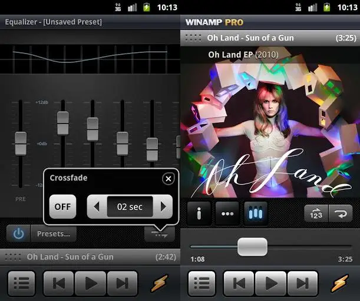Viewport: 360px width, 301px height.
Task: Click the battery icon in the equalizer screen status bar
Action: coord(147,7)
